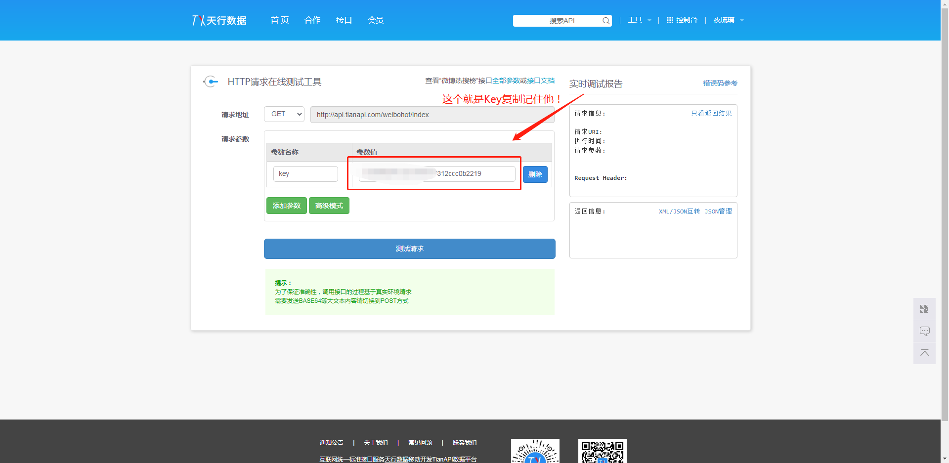Open the square QR code in footer
This screenshot has width=949, height=463.
(603, 451)
